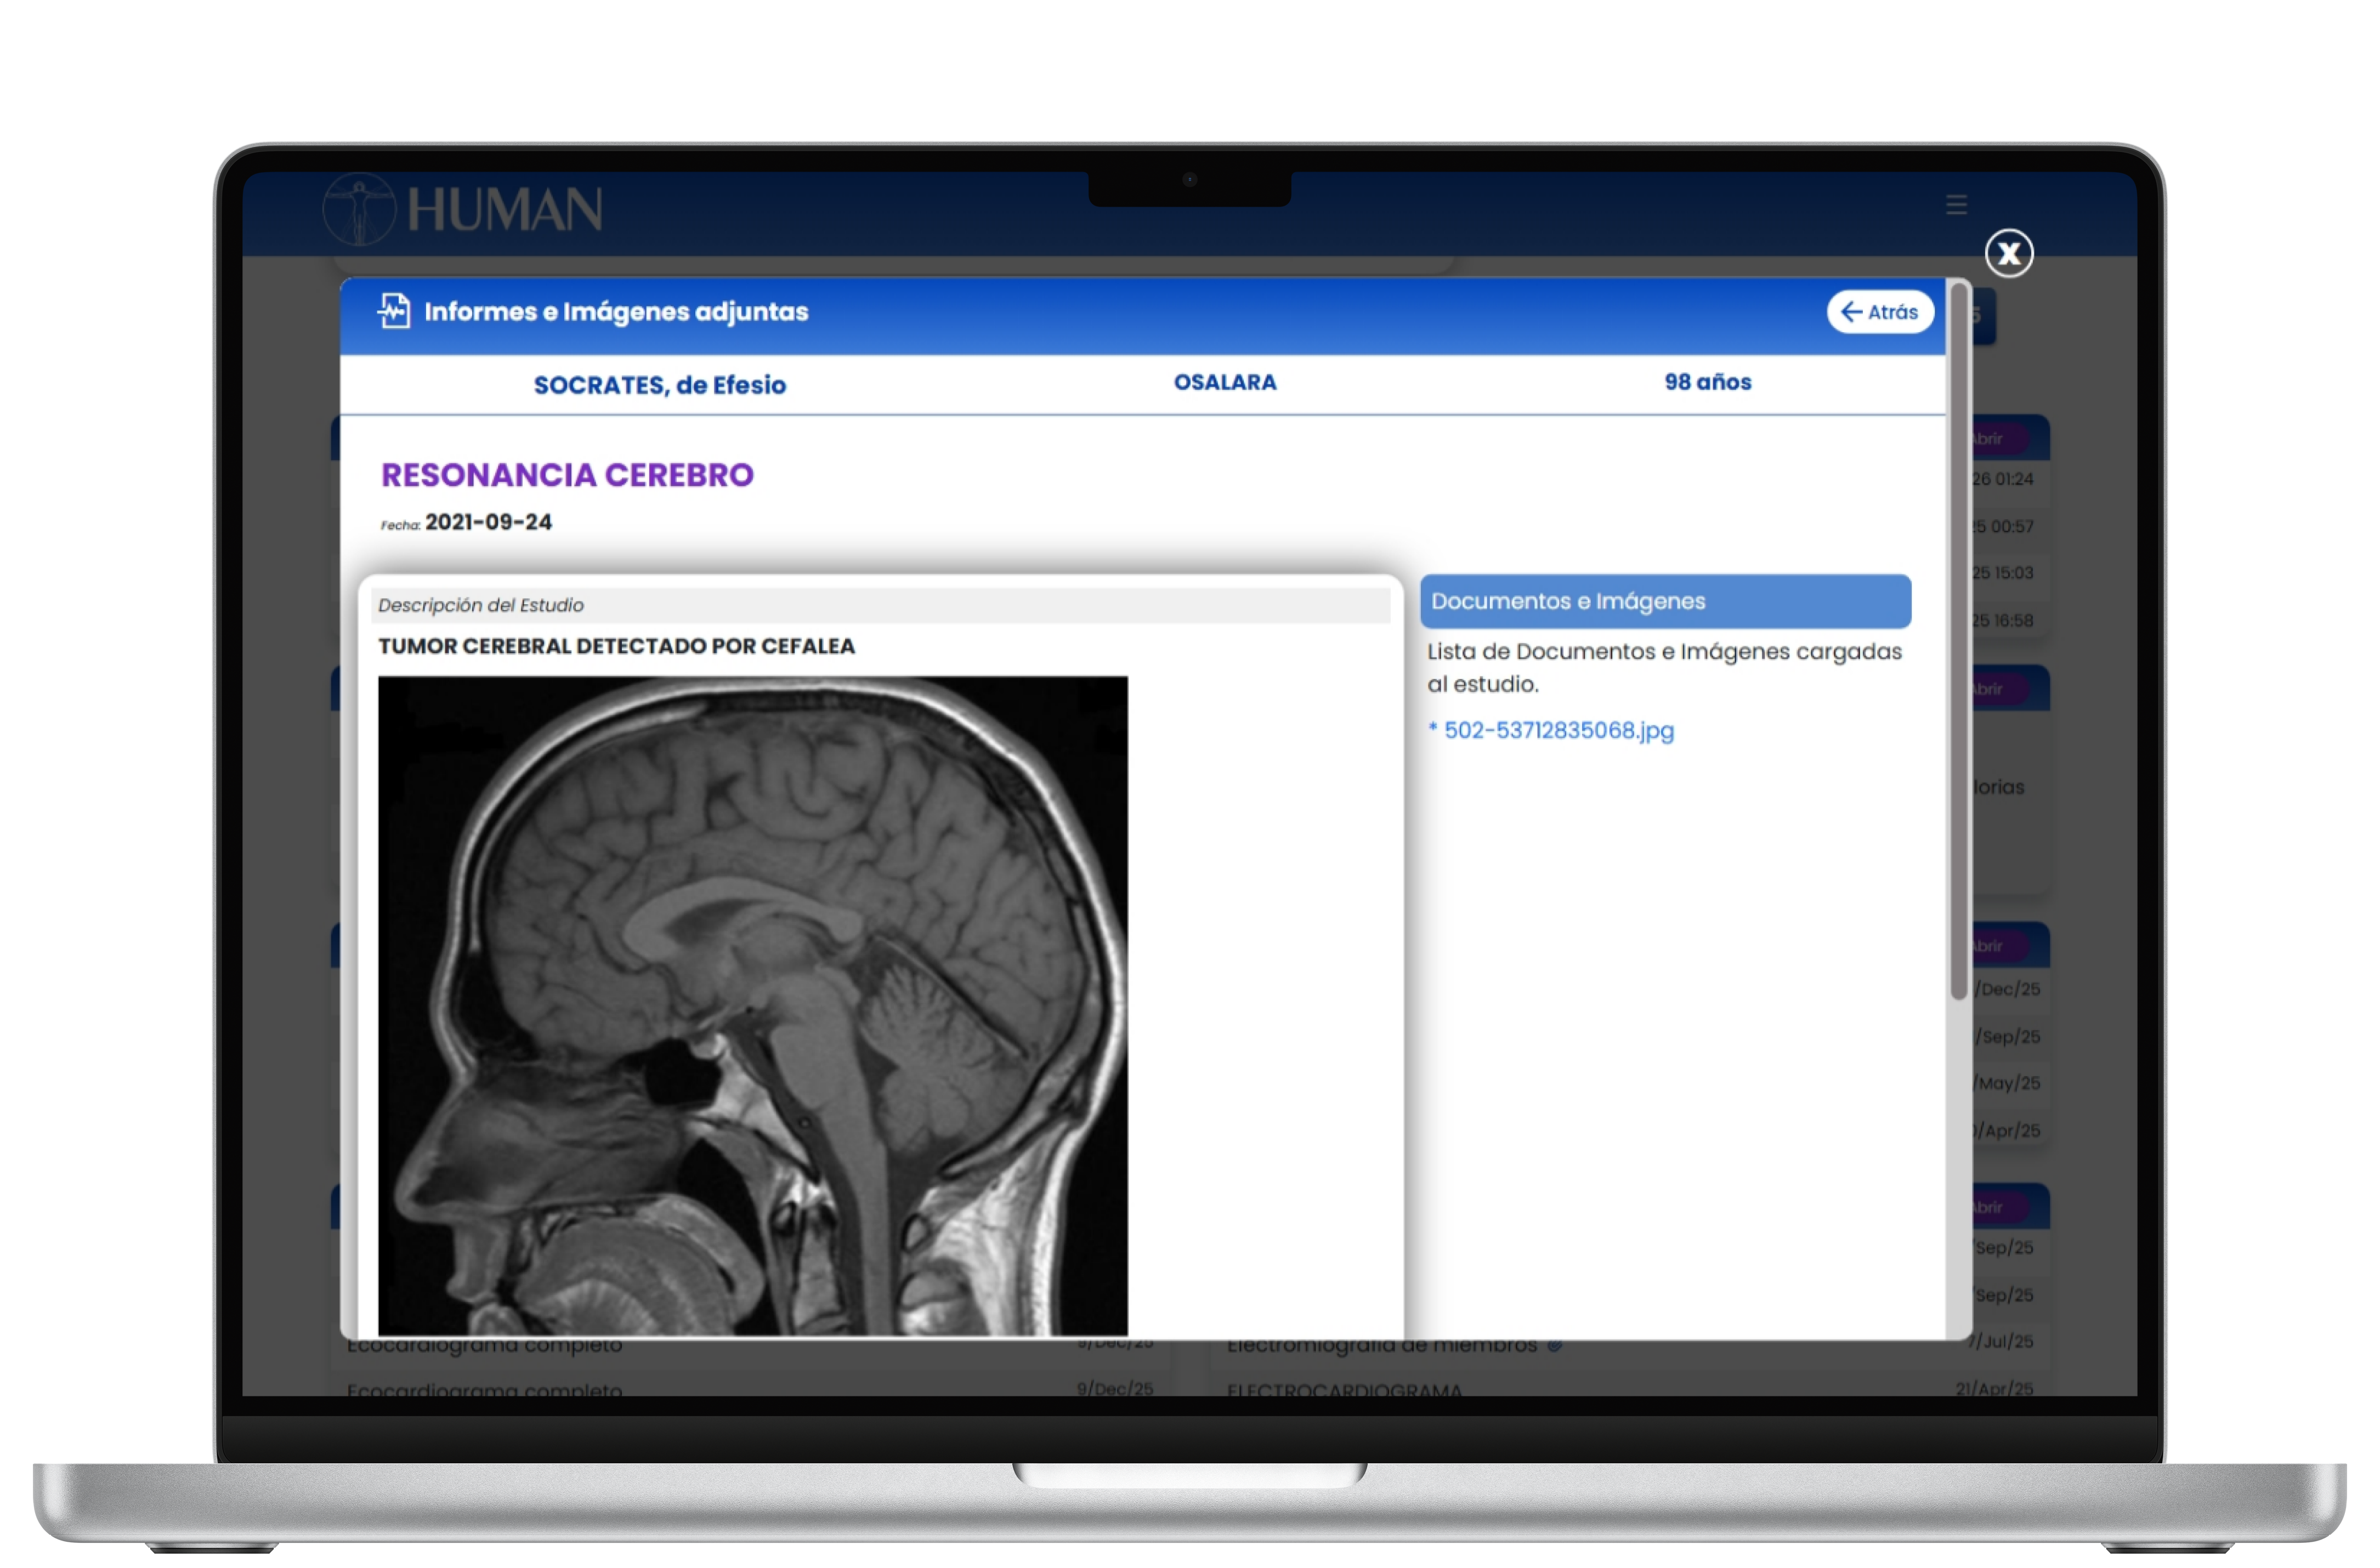Open the hamburger menu icon

point(1956,205)
